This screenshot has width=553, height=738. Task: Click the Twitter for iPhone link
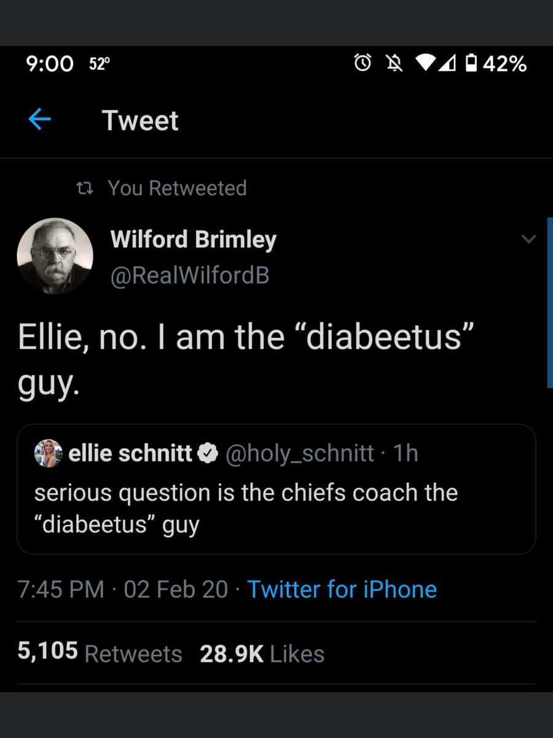click(x=342, y=589)
